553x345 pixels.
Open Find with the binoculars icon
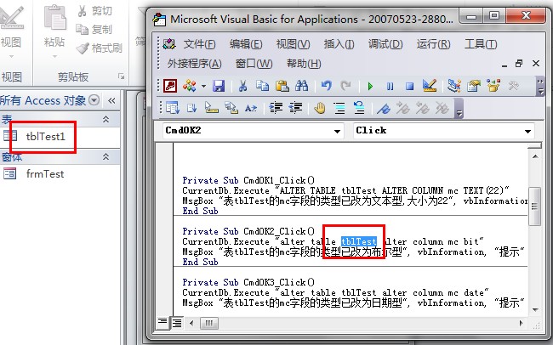[x=302, y=86]
